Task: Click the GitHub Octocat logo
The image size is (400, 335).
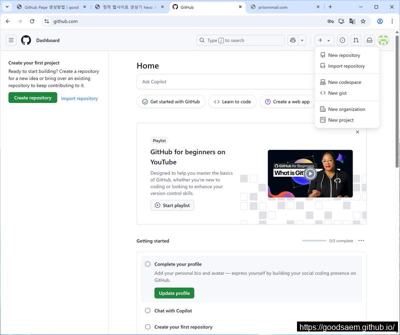Action: pos(26,40)
